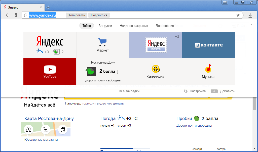Open Настройка with the gear icon

pos(195,91)
